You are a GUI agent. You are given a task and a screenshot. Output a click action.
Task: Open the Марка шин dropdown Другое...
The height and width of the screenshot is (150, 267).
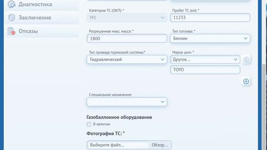click(205, 59)
